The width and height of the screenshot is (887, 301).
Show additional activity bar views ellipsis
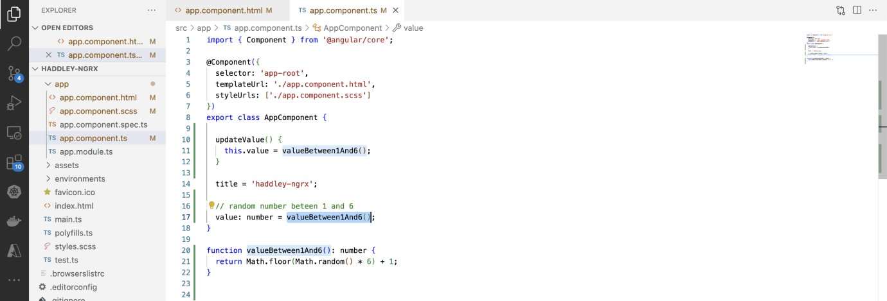(14, 280)
